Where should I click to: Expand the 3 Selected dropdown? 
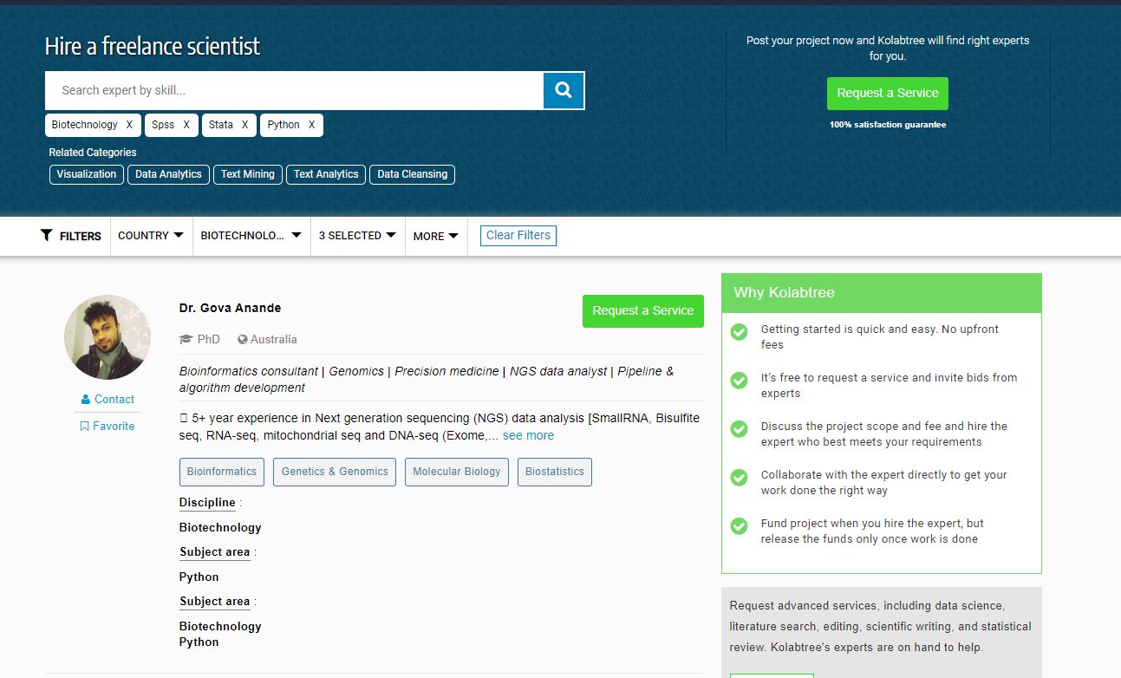click(357, 235)
